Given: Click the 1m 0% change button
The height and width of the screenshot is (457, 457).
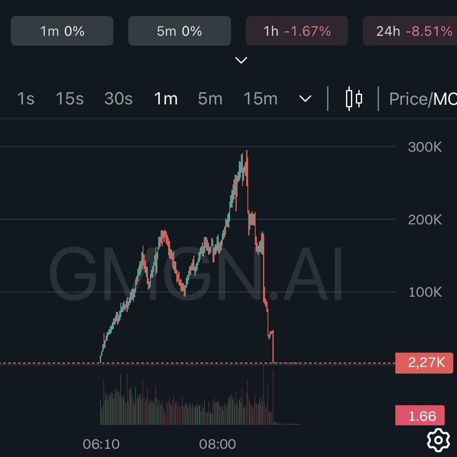Looking at the screenshot, I should (x=62, y=31).
